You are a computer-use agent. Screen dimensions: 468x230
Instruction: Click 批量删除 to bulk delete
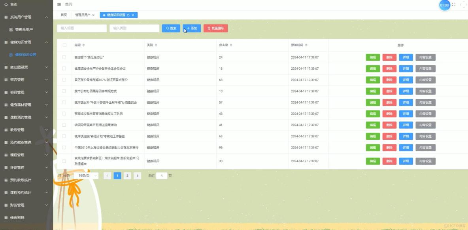[x=217, y=28]
